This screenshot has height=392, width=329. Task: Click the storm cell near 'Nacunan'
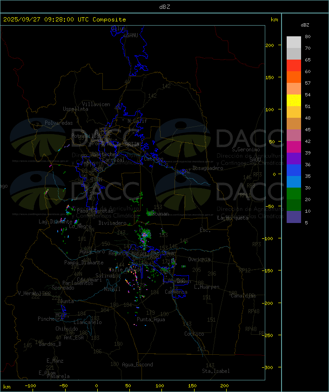tap(151, 213)
